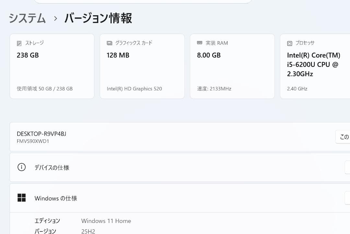Click the rename PC button (この...)
Image resolution: width=350 pixels, height=234 pixels.
click(343, 137)
